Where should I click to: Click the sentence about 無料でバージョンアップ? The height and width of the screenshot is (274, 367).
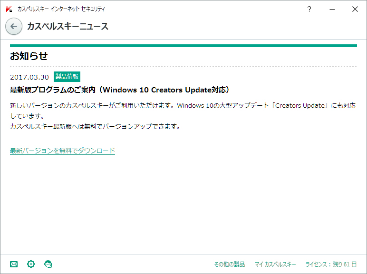95,126
